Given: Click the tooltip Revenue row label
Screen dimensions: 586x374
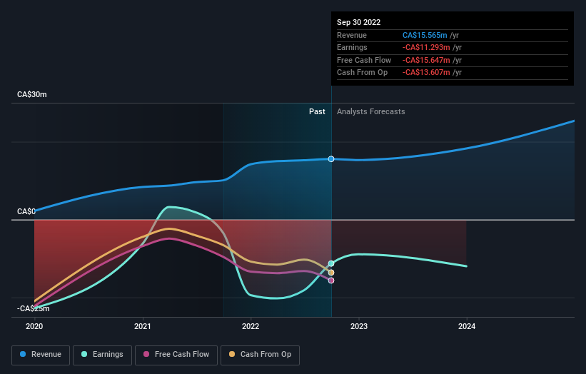Looking at the screenshot, I should click(x=352, y=35).
